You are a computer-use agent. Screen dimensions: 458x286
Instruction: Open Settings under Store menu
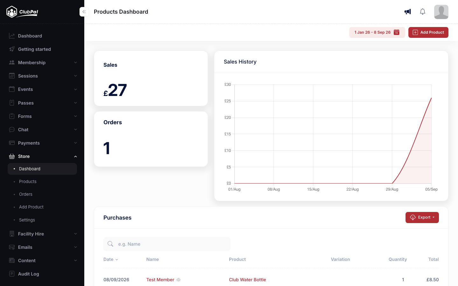tap(27, 220)
